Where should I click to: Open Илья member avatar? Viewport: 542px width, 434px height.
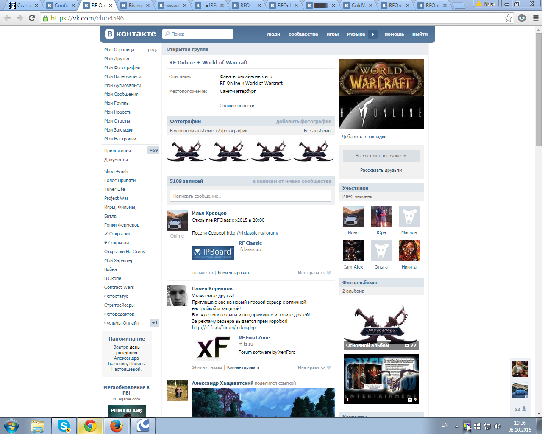point(353,216)
